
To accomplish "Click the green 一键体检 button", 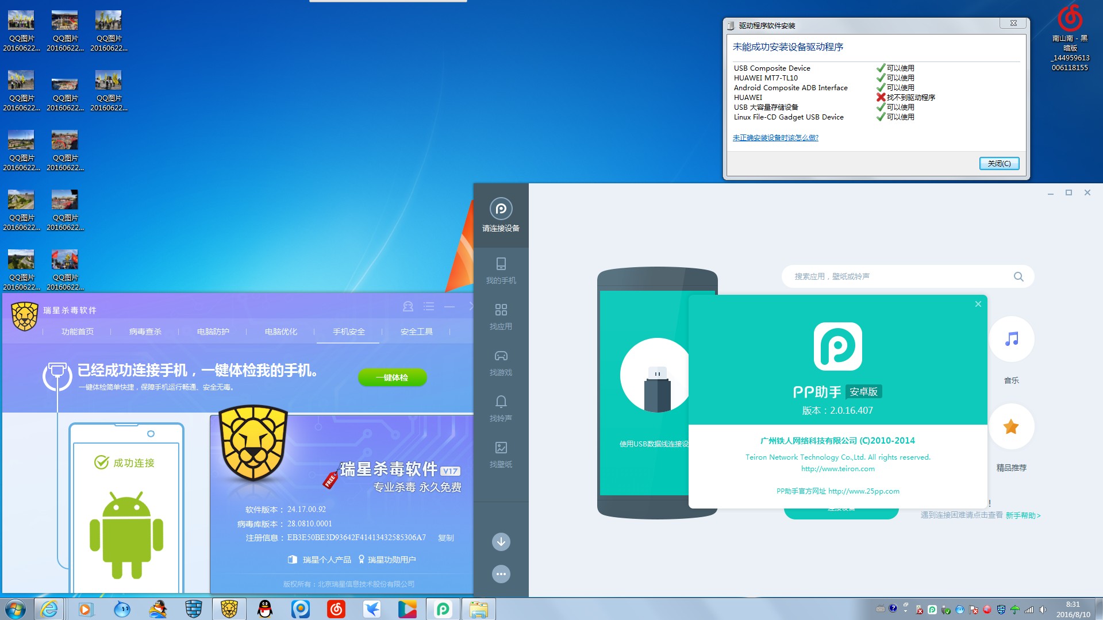I will click(392, 378).
